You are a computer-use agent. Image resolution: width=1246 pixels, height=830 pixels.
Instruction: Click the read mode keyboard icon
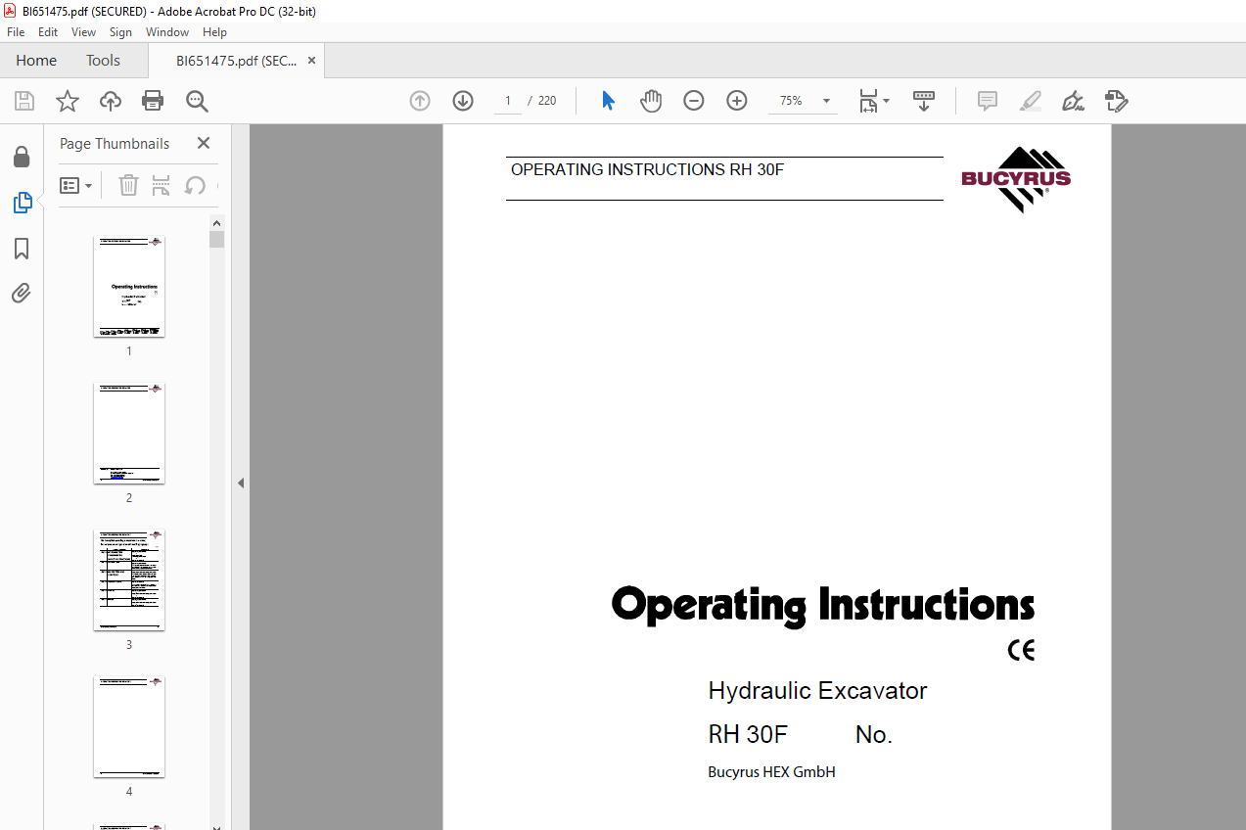pyautogui.click(x=924, y=101)
